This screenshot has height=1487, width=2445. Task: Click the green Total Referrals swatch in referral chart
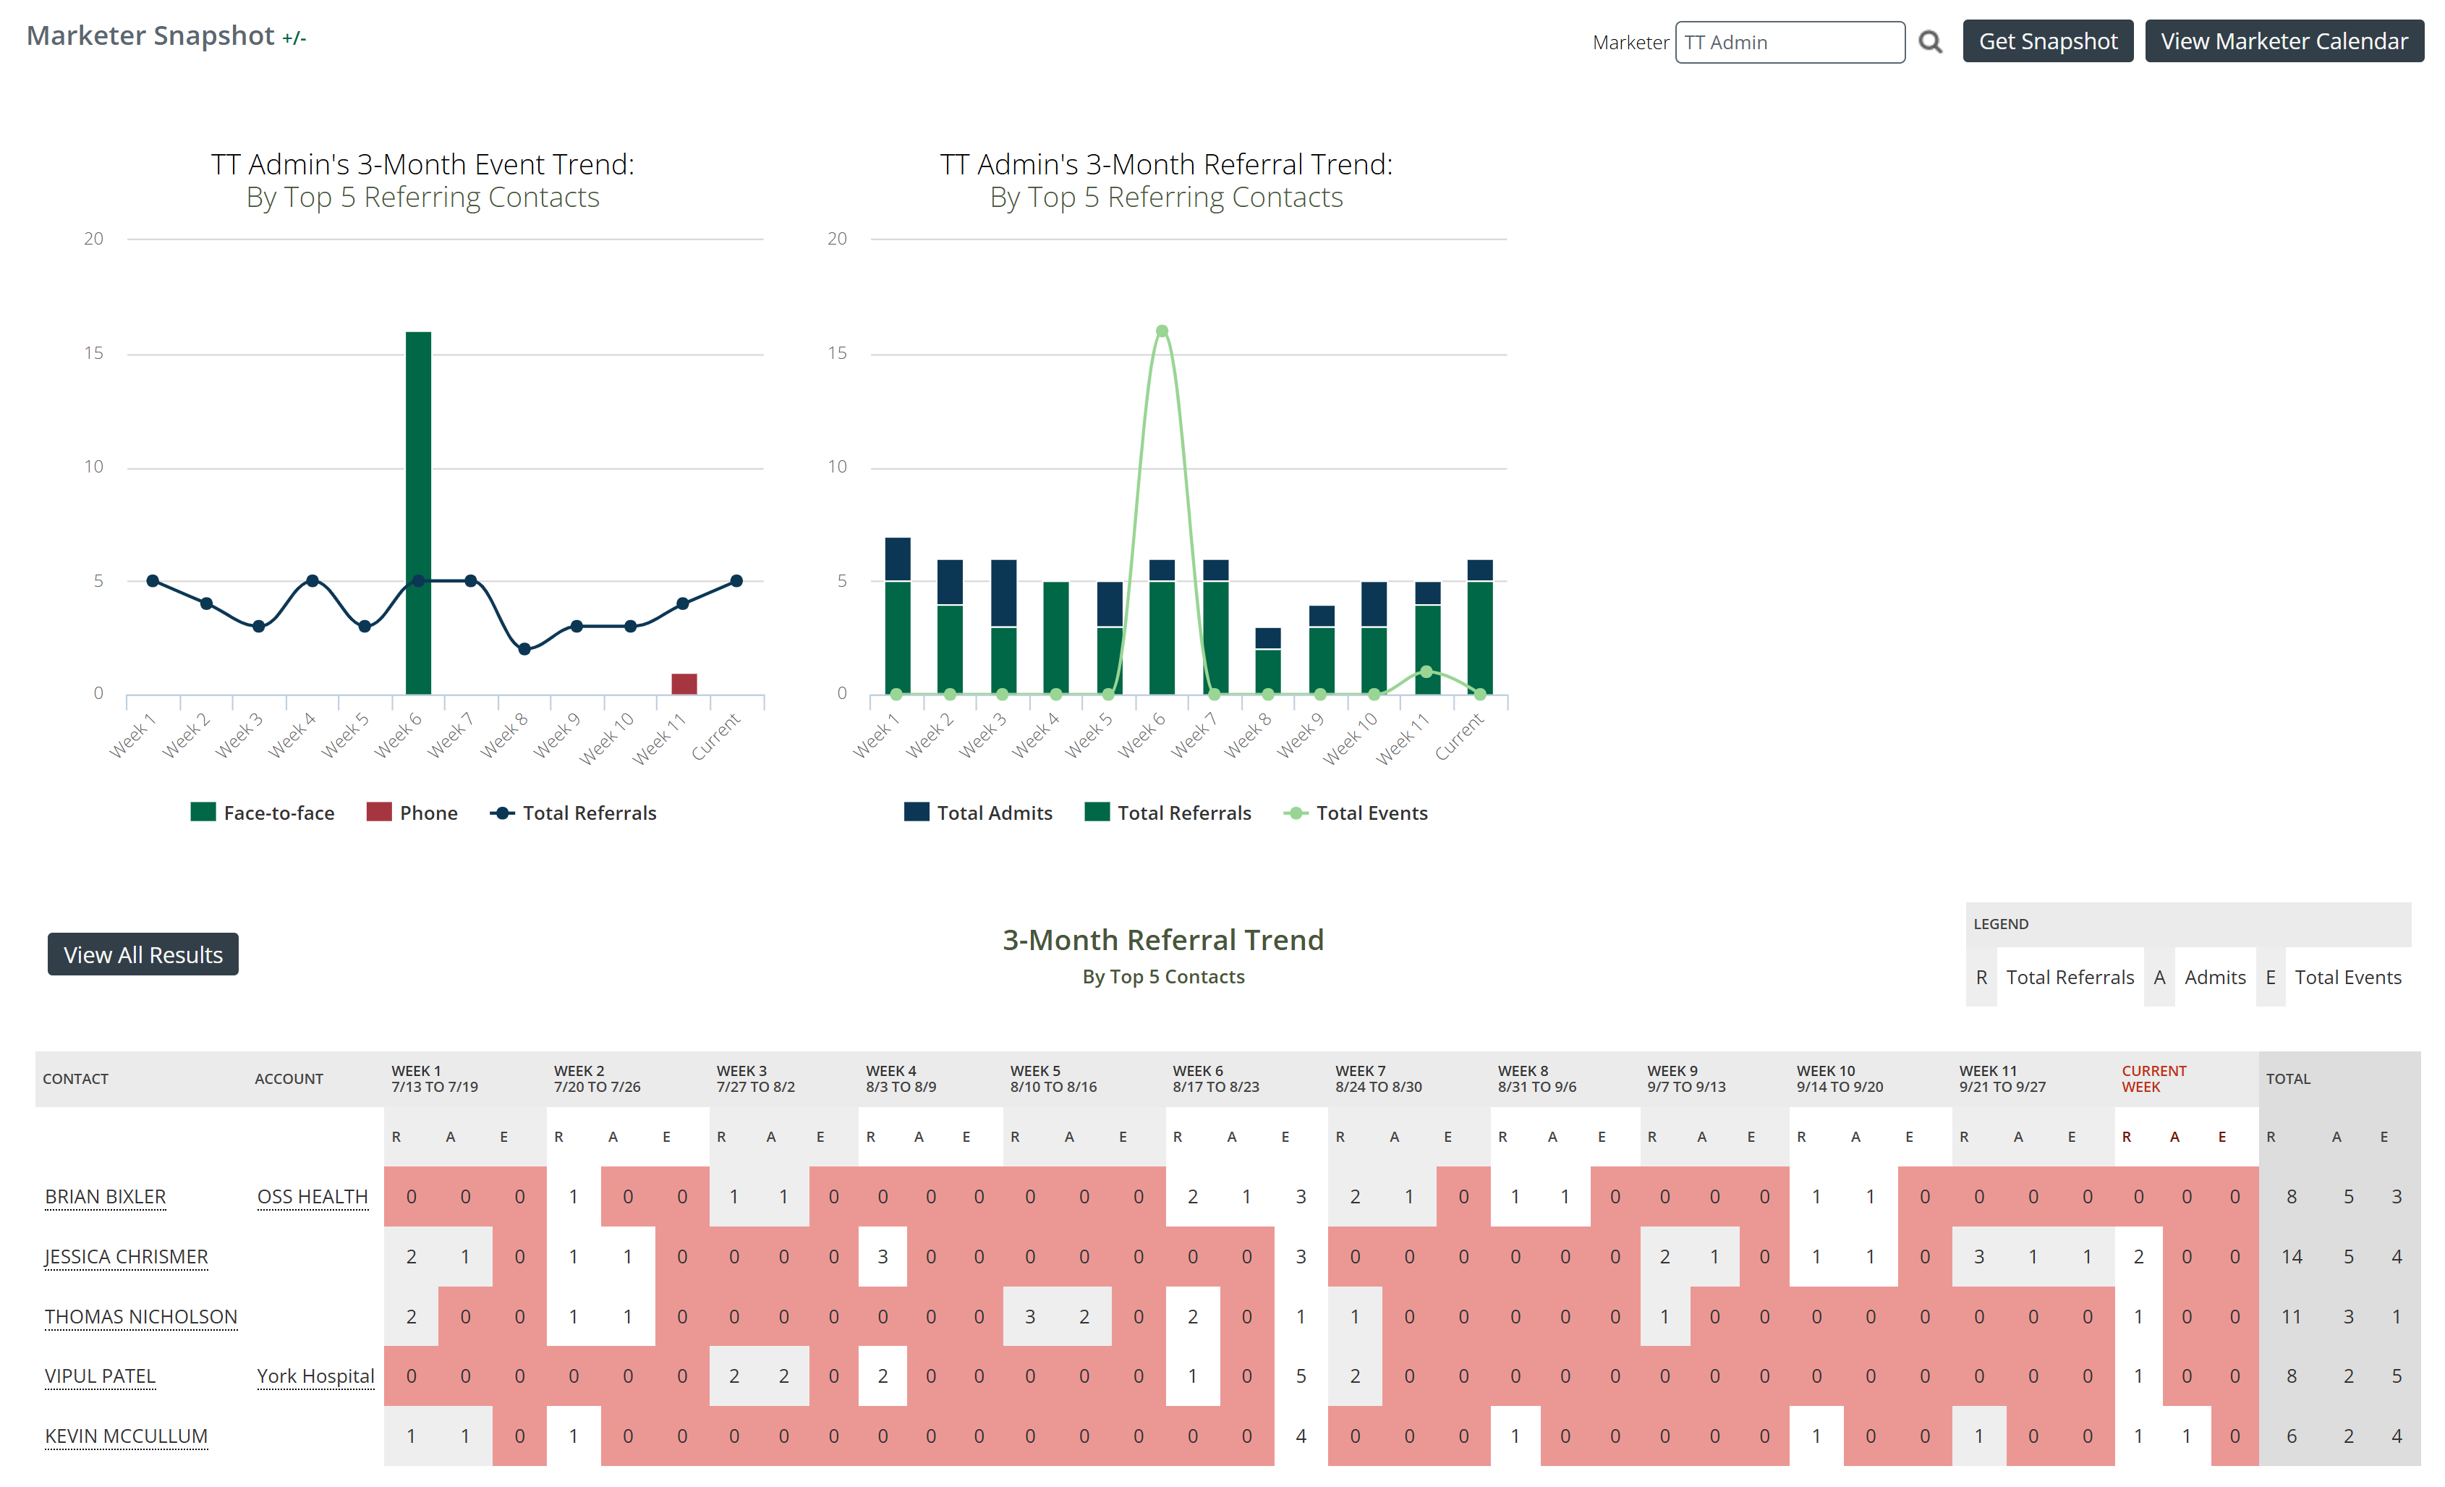[1097, 812]
